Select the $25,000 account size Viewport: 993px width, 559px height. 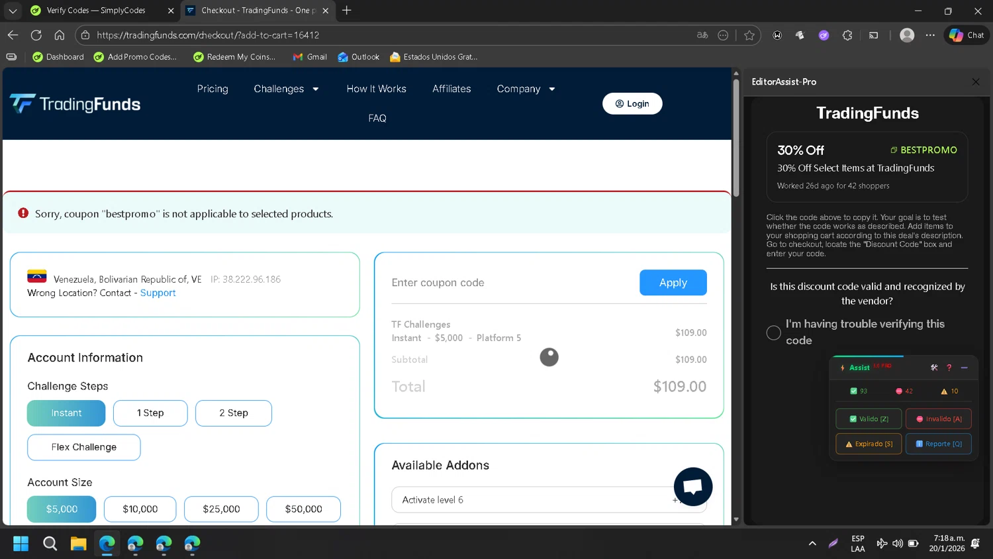[221, 509]
